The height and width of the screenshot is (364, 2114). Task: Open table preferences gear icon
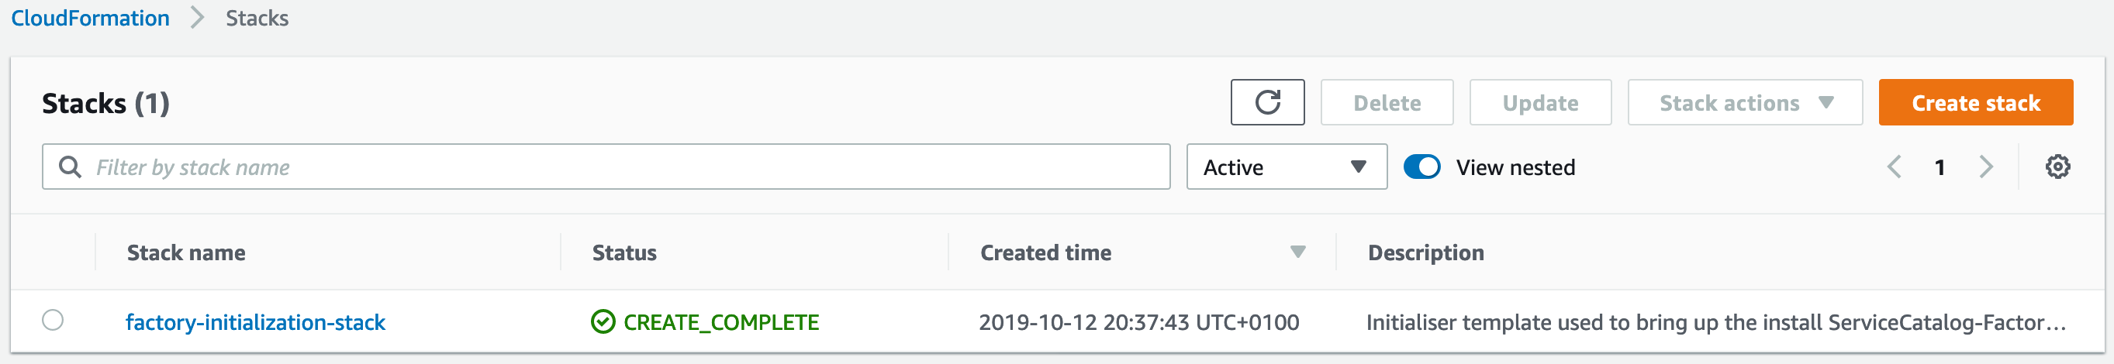point(2057,167)
